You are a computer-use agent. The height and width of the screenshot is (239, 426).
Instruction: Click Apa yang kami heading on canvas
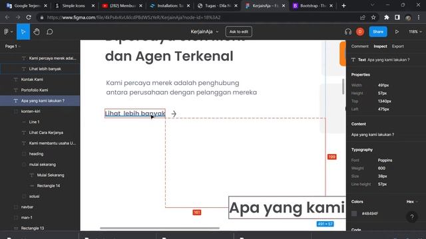point(287,208)
